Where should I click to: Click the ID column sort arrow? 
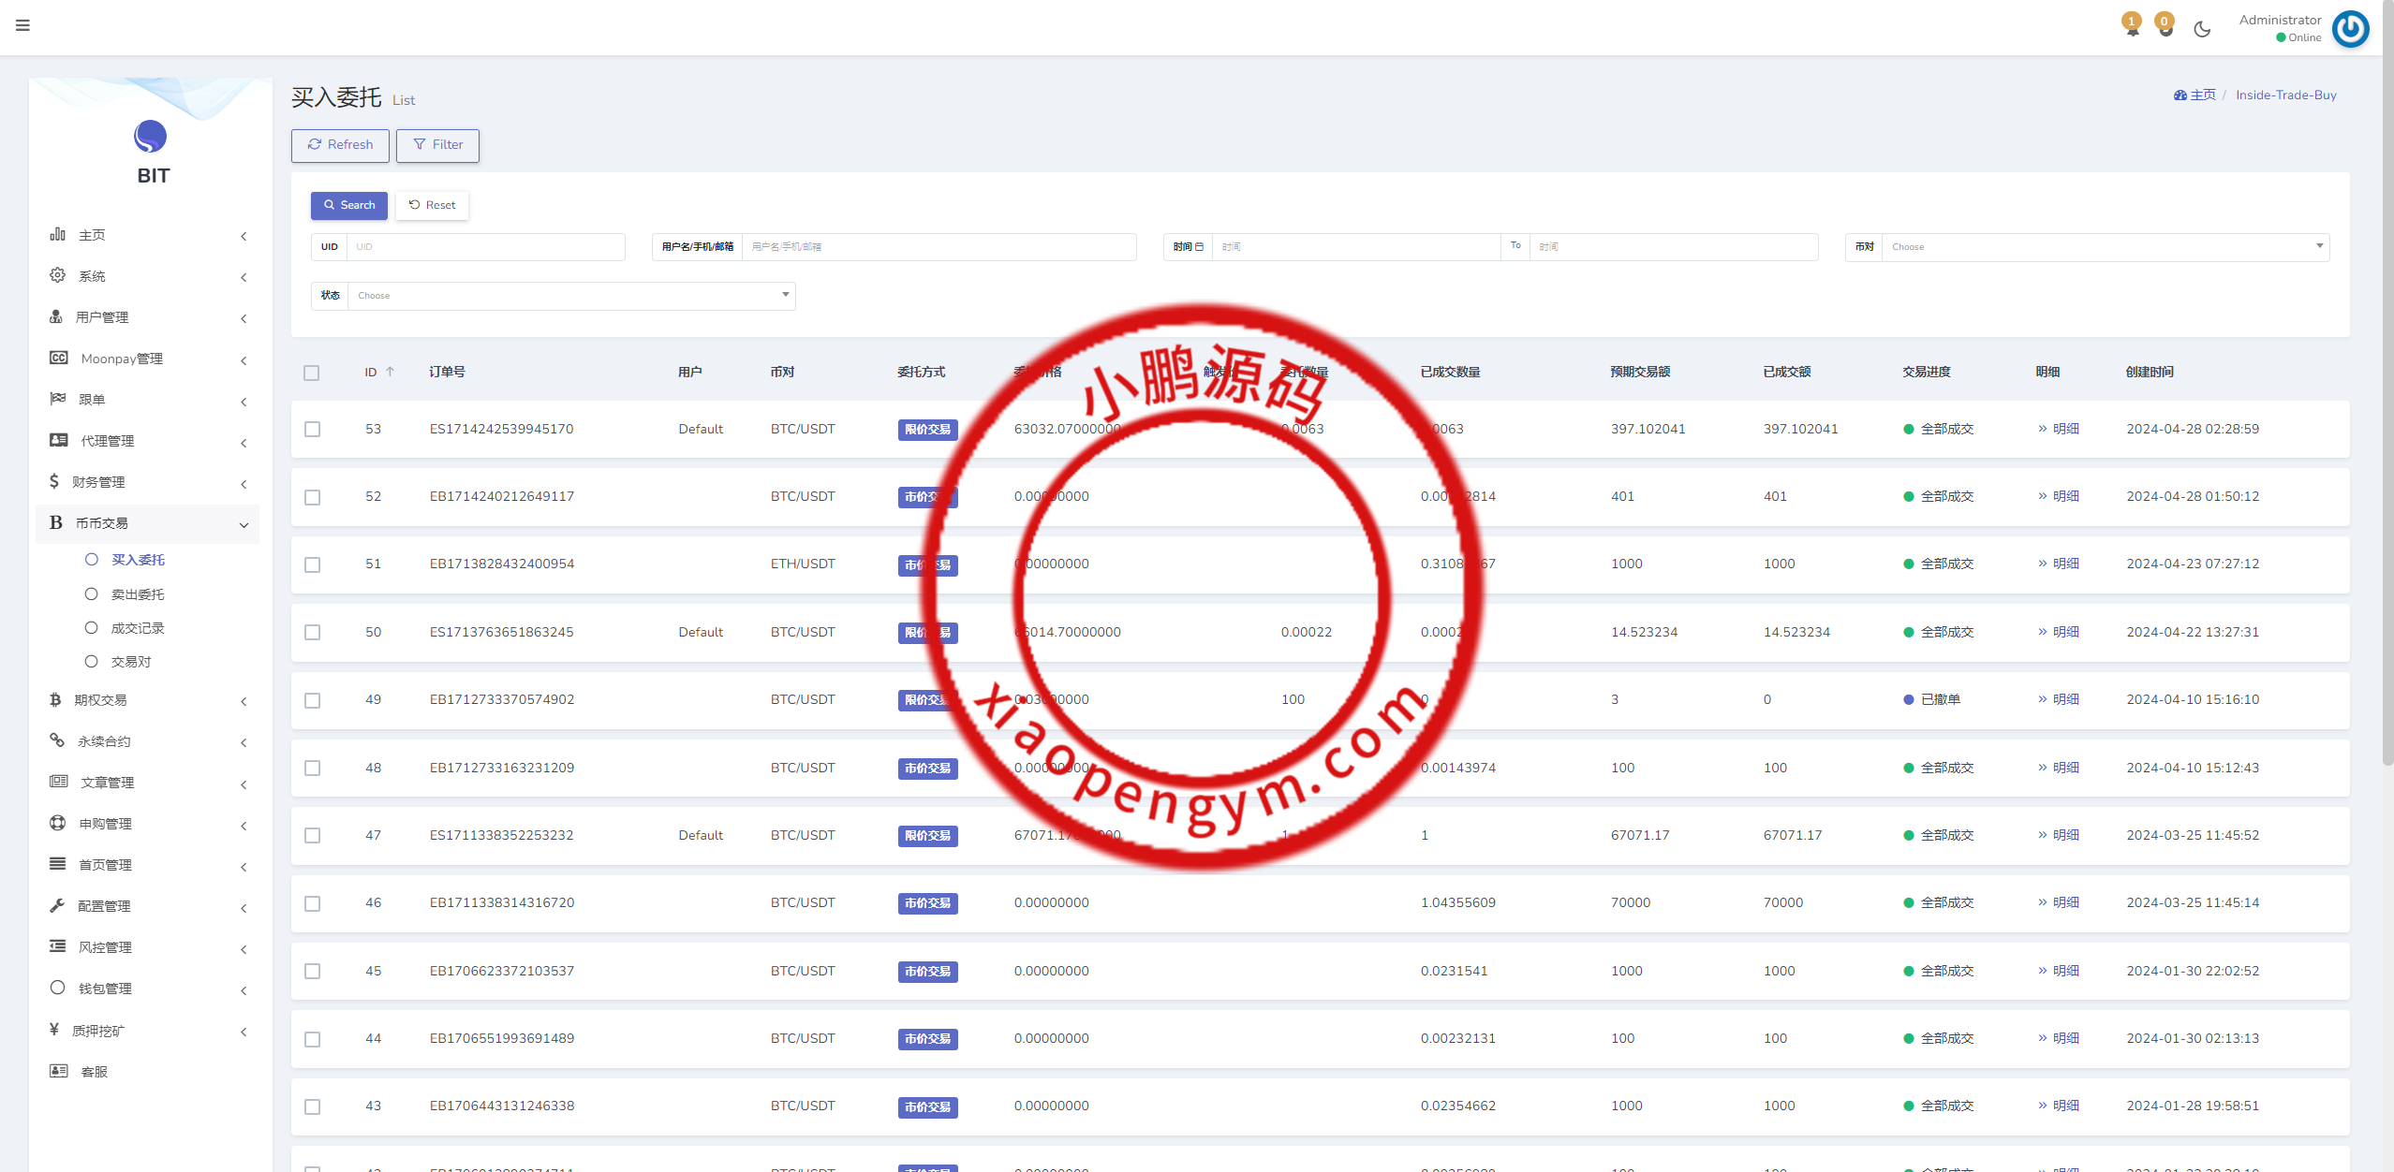[391, 372]
